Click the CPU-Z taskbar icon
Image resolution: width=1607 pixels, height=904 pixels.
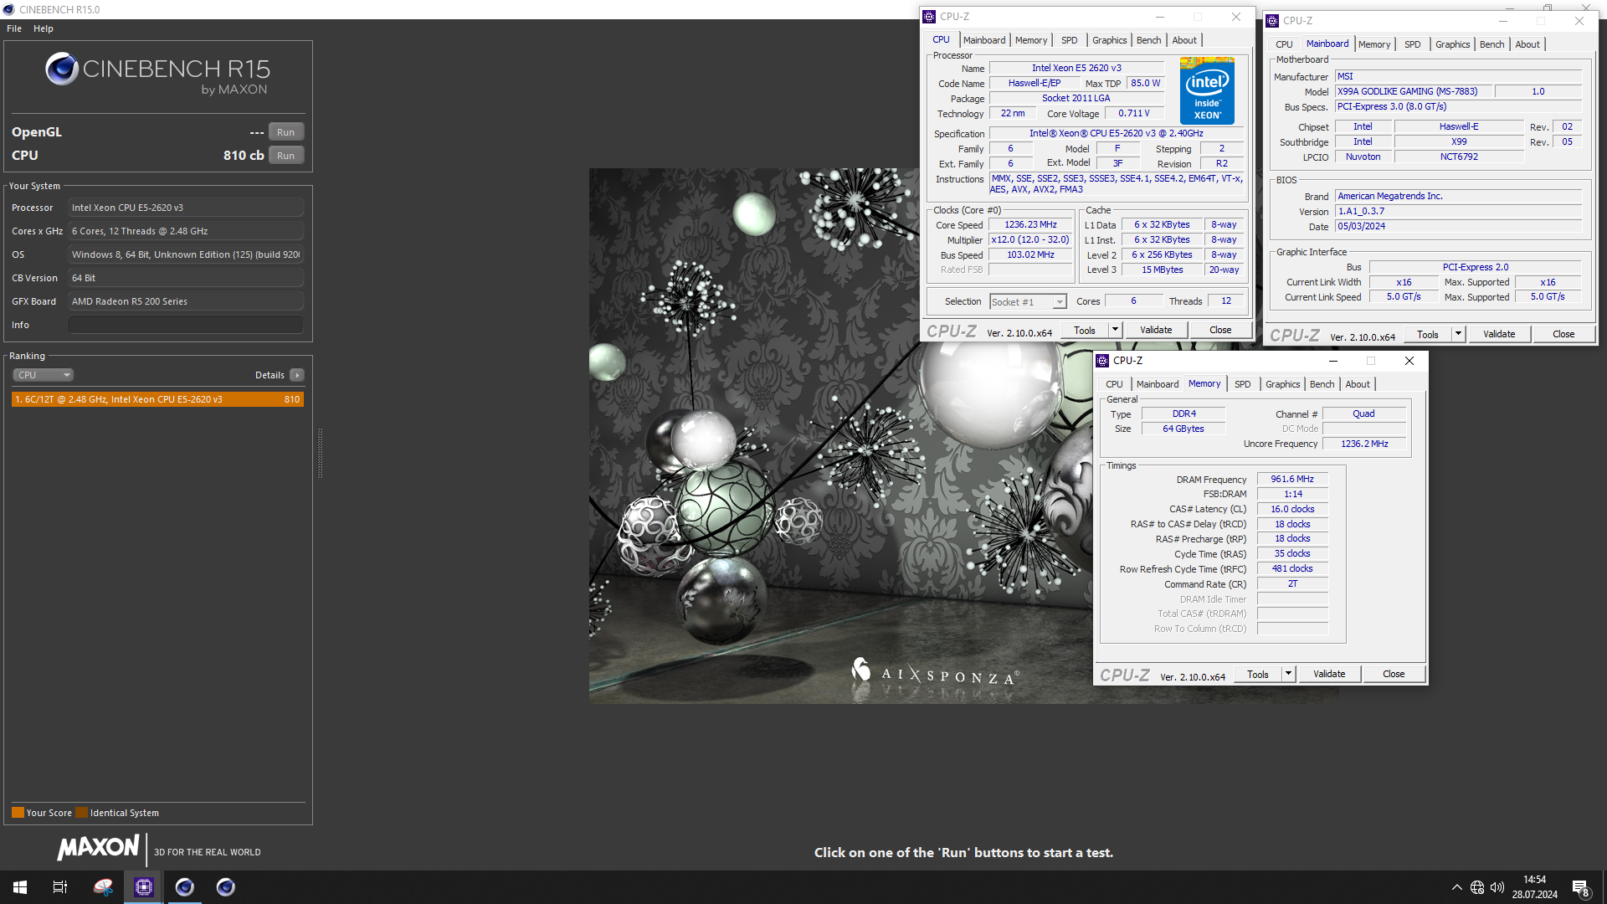coord(144,887)
